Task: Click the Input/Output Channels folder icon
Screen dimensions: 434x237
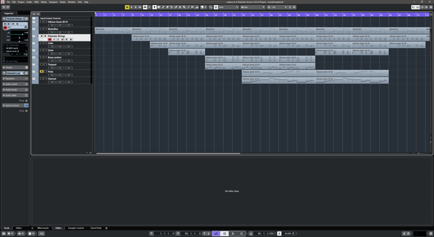Action: tap(34, 18)
